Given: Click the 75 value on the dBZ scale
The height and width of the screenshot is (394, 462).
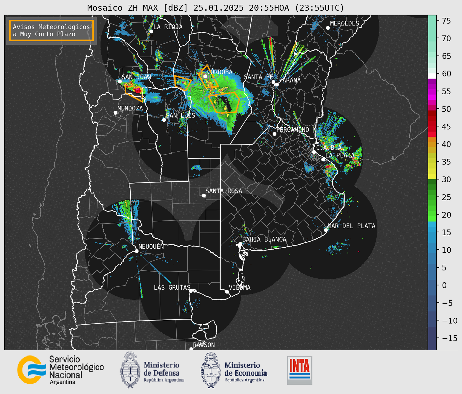Looking at the screenshot, I should pos(446,21).
